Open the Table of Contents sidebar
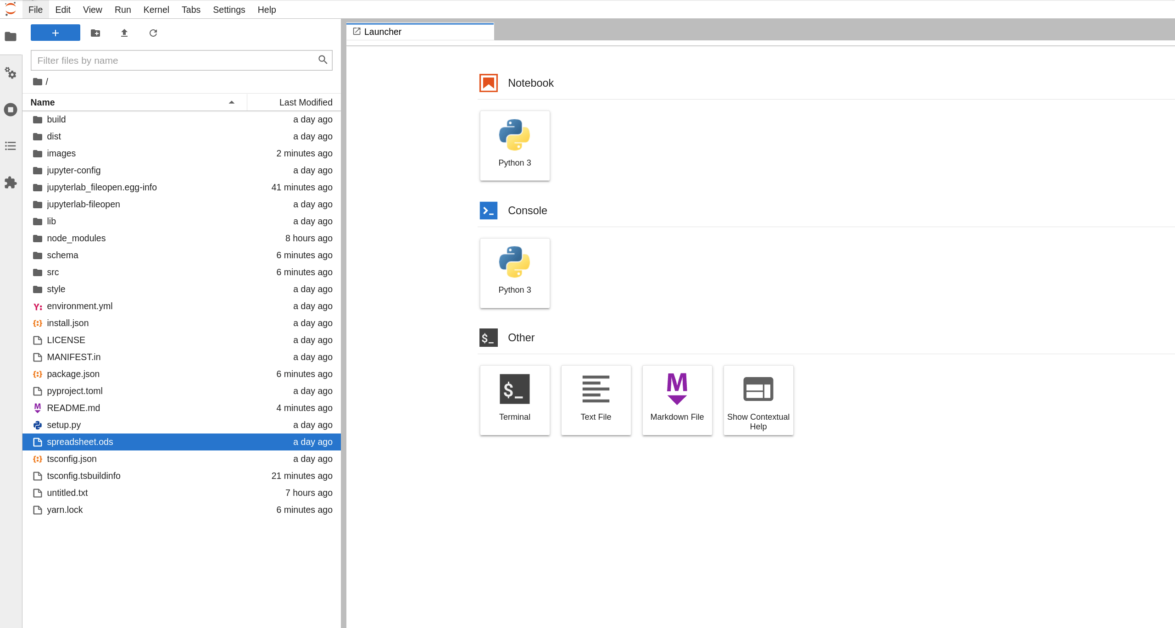The image size is (1175, 628). point(11,146)
